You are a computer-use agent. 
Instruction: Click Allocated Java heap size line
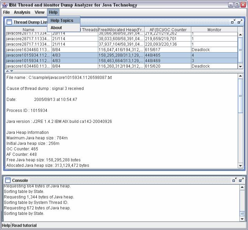point(48,165)
